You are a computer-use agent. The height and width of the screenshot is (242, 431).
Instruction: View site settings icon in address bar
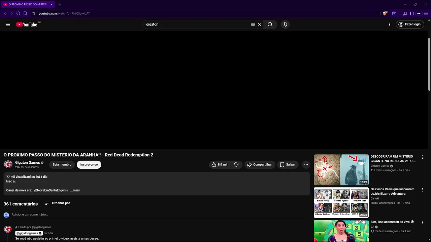[34, 13]
